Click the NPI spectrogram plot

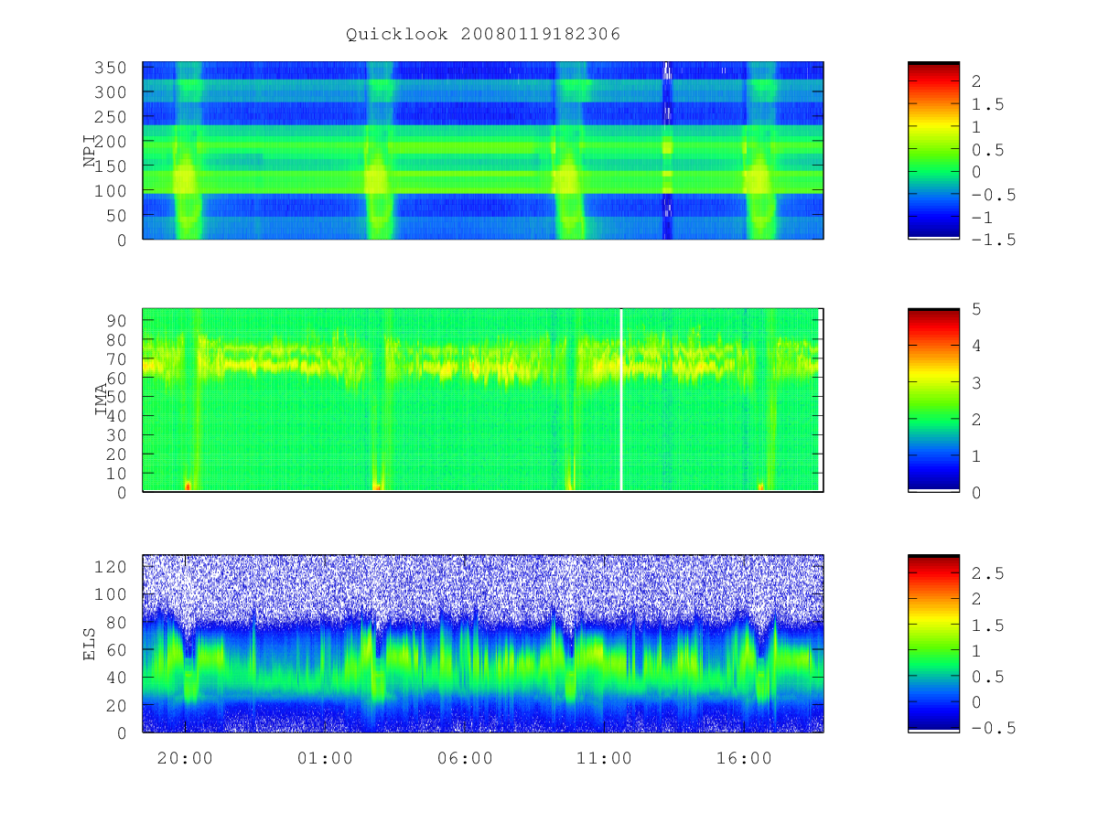(x=483, y=151)
